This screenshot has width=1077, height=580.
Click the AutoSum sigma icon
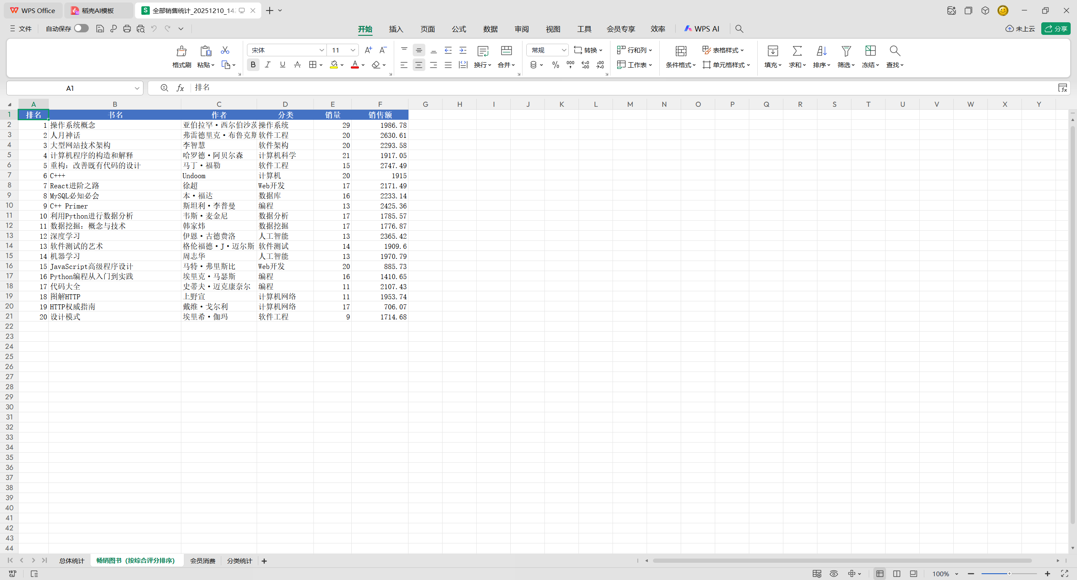pos(797,51)
